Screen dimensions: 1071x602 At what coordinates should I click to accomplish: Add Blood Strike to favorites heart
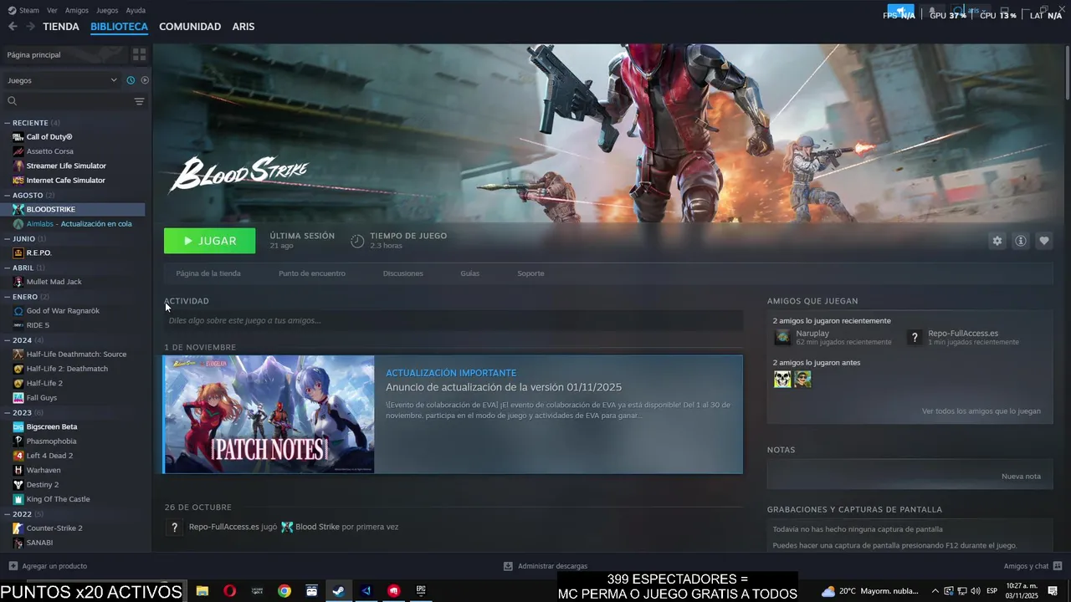click(1043, 241)
